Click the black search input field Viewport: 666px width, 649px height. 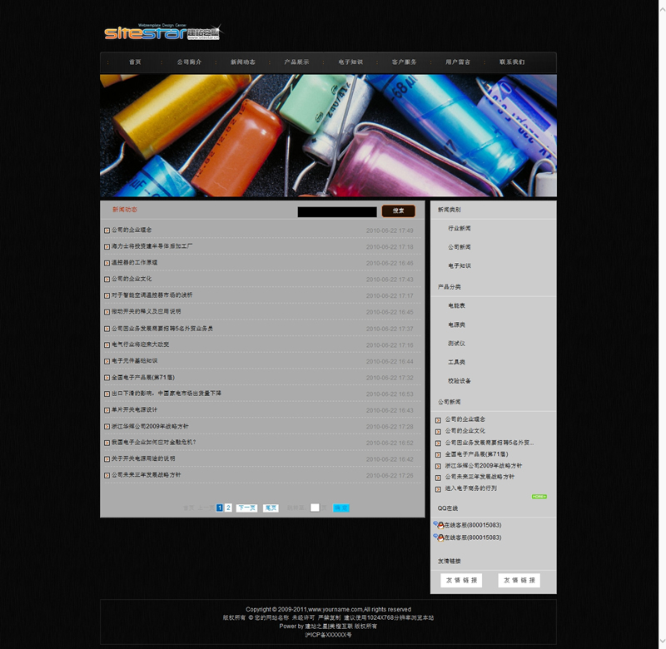coord(337,211)
